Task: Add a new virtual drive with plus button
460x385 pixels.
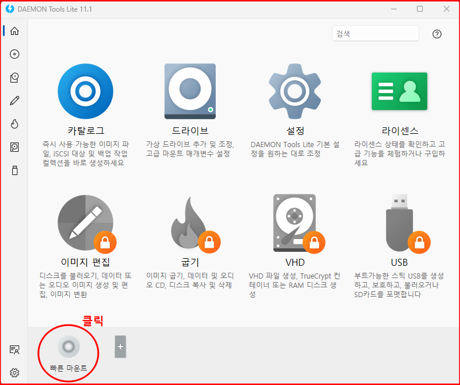Action: [120, 347]
